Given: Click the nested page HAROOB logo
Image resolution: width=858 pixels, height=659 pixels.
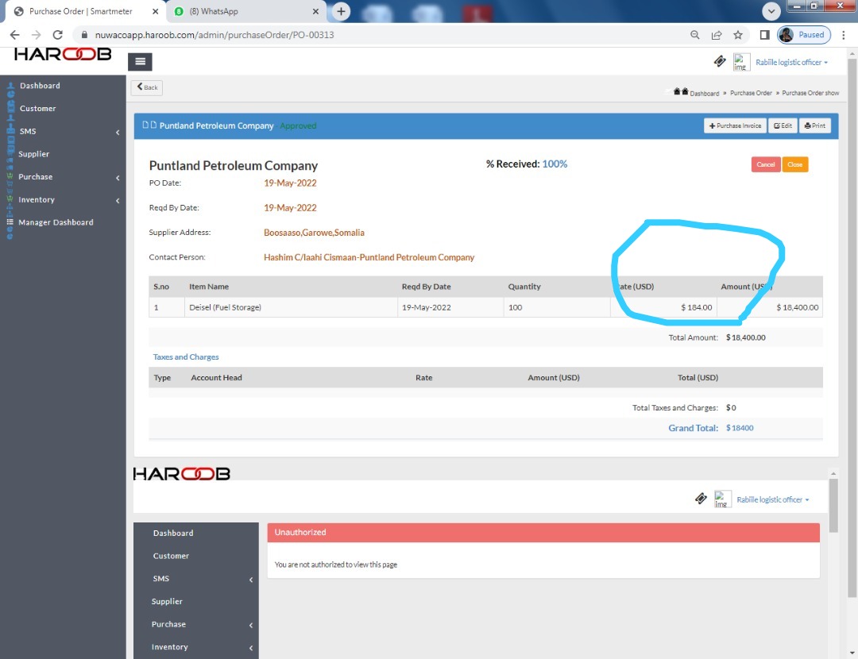Looking at the screenshot, I should [x=182, y=473].
